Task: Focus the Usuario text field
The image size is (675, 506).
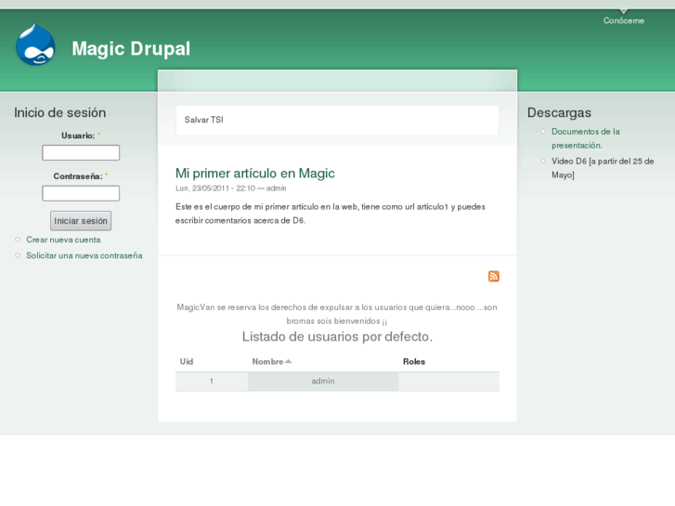Action: coord(81,152)
